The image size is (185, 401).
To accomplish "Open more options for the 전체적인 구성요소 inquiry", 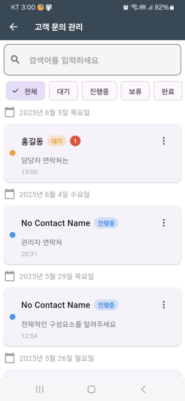I will coord(164,305).
